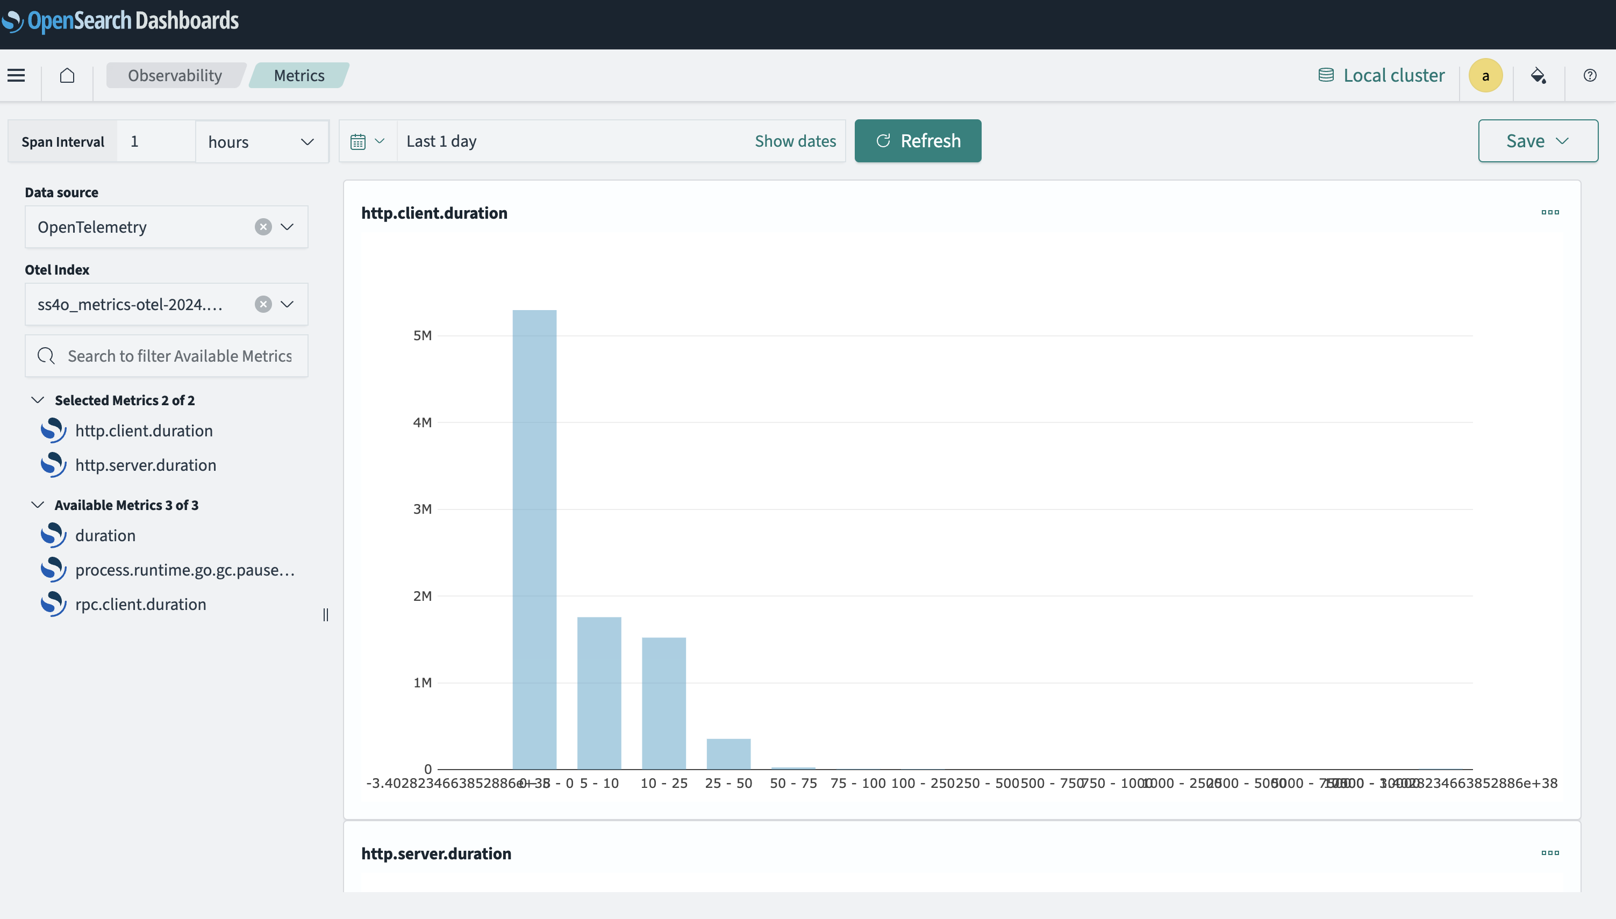Click the user avatar 'a'
This screenshot has height=919, width=1616.
coord(1485,76)
